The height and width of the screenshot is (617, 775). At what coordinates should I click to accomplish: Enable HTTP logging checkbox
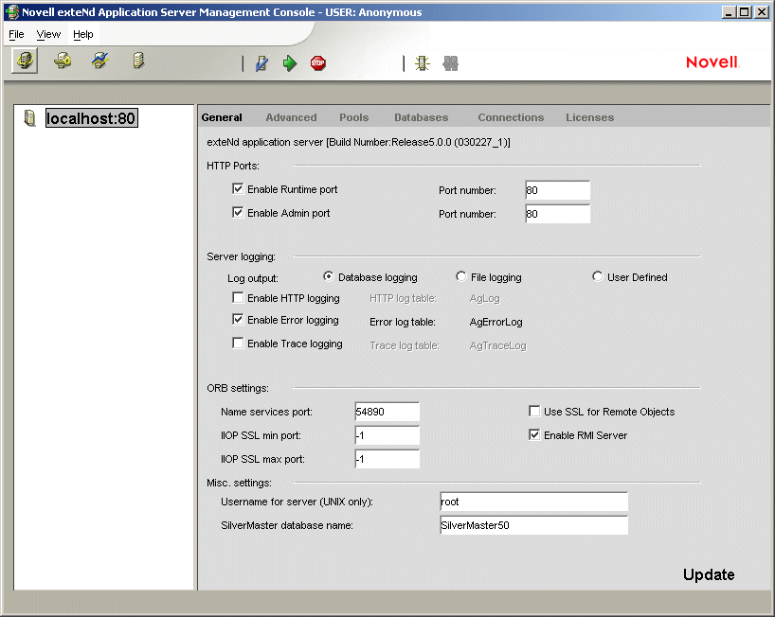[x=238, y=298]
